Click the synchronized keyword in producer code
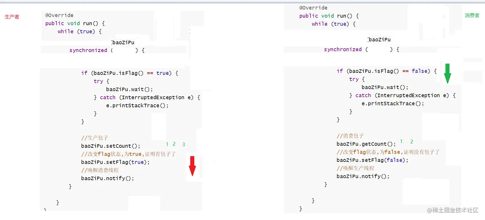485x220 pixels. click(x=88, y=50)
